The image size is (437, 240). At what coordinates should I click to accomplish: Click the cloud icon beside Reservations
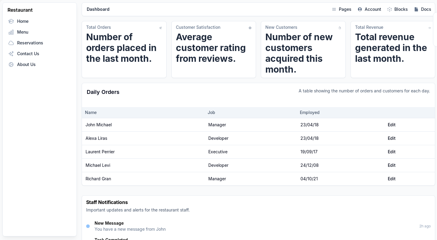pos(11,43)
